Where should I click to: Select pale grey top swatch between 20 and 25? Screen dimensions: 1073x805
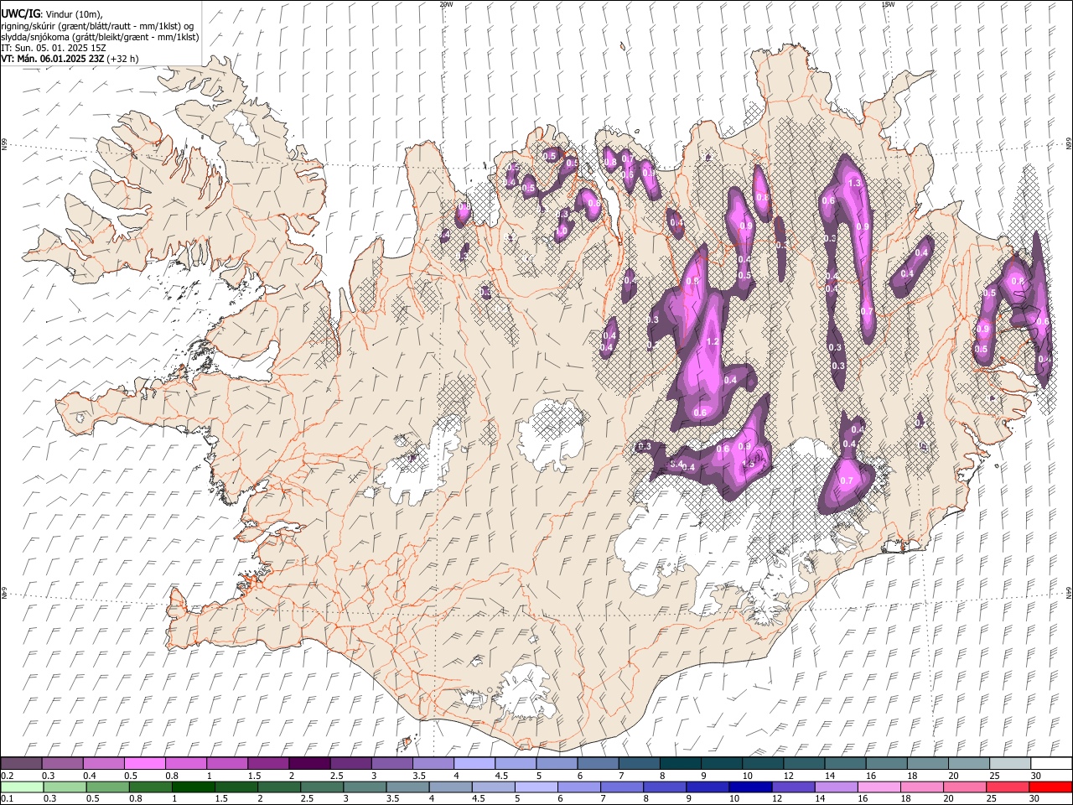coord(968,763)
